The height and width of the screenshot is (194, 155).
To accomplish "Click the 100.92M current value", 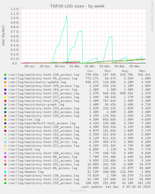I will pos(92,183).
